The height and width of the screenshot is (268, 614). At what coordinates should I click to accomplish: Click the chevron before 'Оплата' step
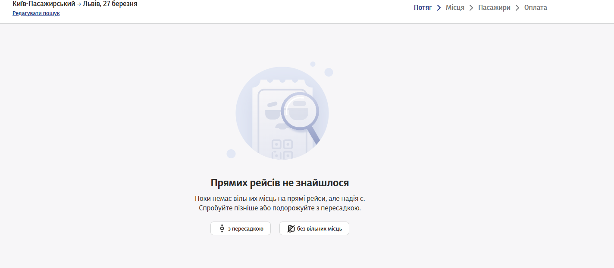pyautogui.click(x=517, y=8)
